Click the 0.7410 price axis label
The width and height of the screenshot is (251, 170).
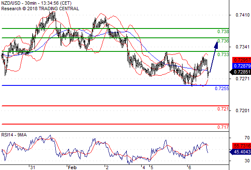tap(242, 15)
